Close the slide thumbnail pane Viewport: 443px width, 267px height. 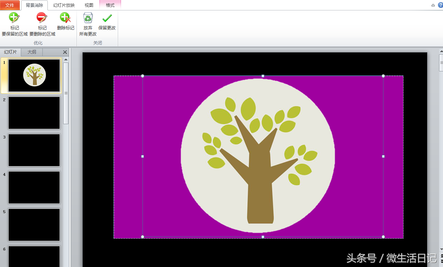click(65, 52)
